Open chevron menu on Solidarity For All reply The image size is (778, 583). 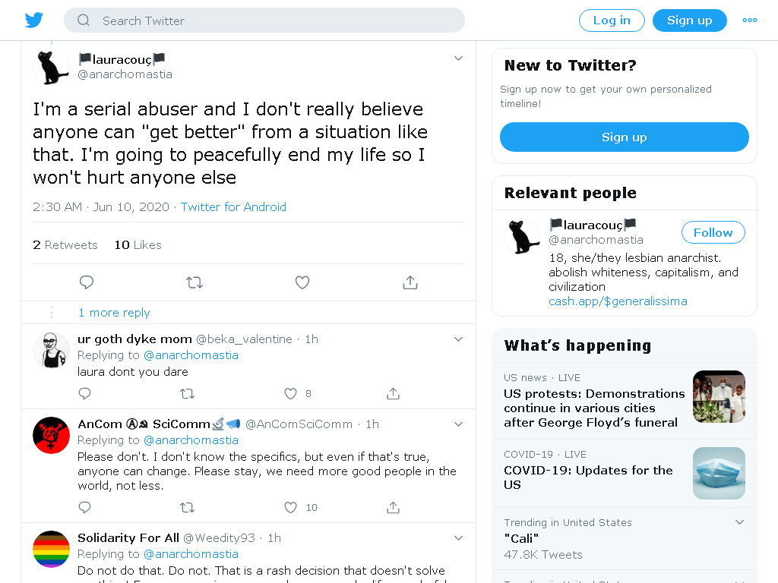pos(458,538)
